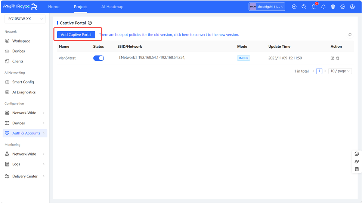The width and height of the screenshot is (362, 204).
Task: Click Add Captive Portal button
Action: click(x=76, y=35)
